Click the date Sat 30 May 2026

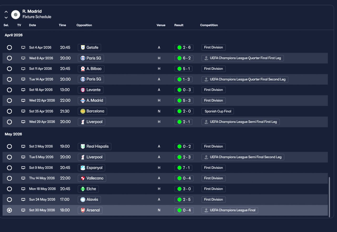point(42,210)
